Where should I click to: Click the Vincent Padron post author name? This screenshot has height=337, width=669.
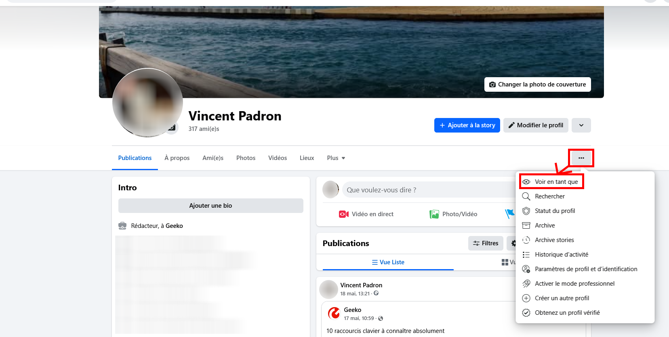click(x=361, y=285)
